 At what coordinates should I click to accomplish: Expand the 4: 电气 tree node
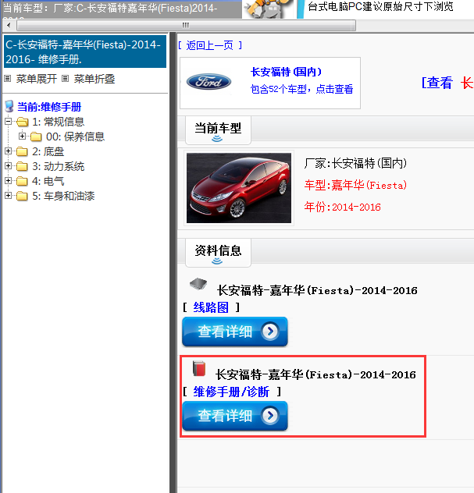(8, 180)
